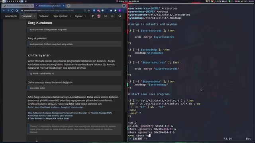Open the Yönetim Tüzüğü (PDF) link

(x=101, y=113)
